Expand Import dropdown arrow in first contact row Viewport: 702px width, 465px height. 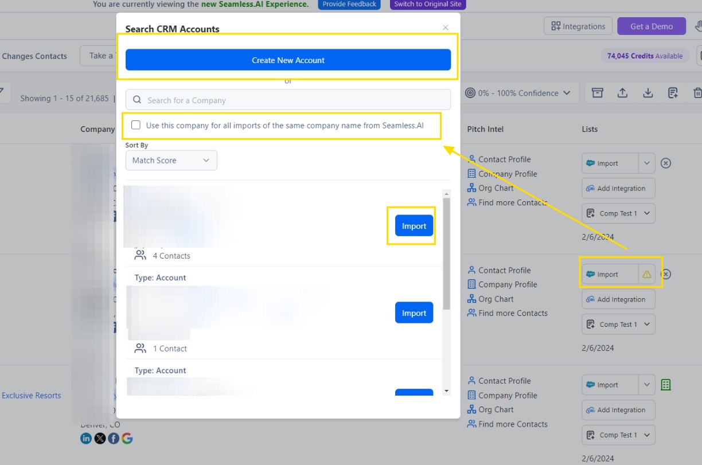coord(647,163)
